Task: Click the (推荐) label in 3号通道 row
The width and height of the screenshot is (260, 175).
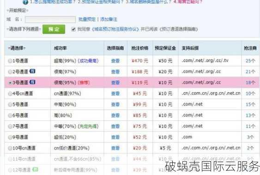Action: 84,83
